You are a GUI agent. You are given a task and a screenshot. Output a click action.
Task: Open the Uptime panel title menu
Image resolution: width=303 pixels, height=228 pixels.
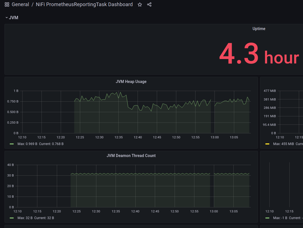[x=259, y=29]
